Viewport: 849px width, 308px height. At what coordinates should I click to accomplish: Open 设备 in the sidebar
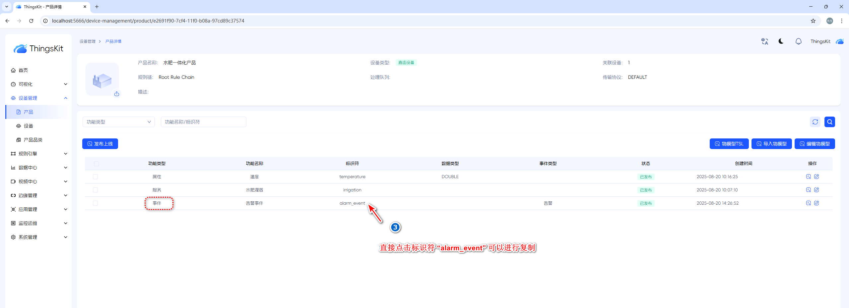tap(29, 126)
